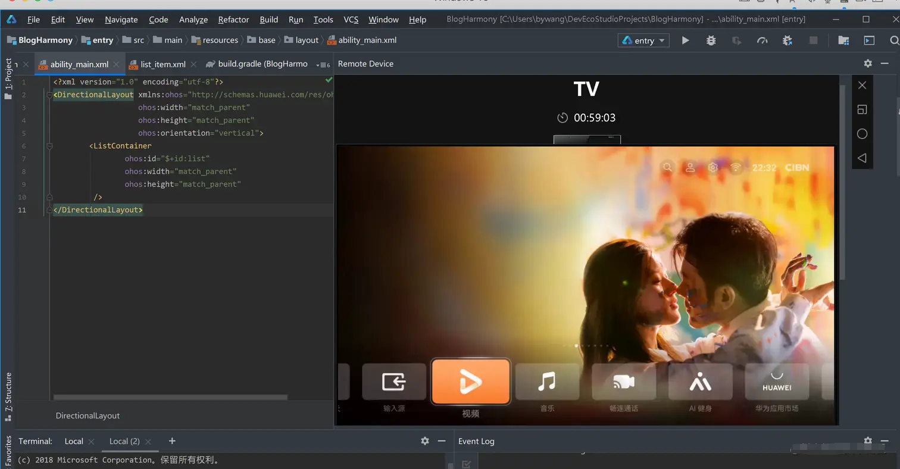
Task: Open Event Log panel settings gear
Action: pos(868,441)
